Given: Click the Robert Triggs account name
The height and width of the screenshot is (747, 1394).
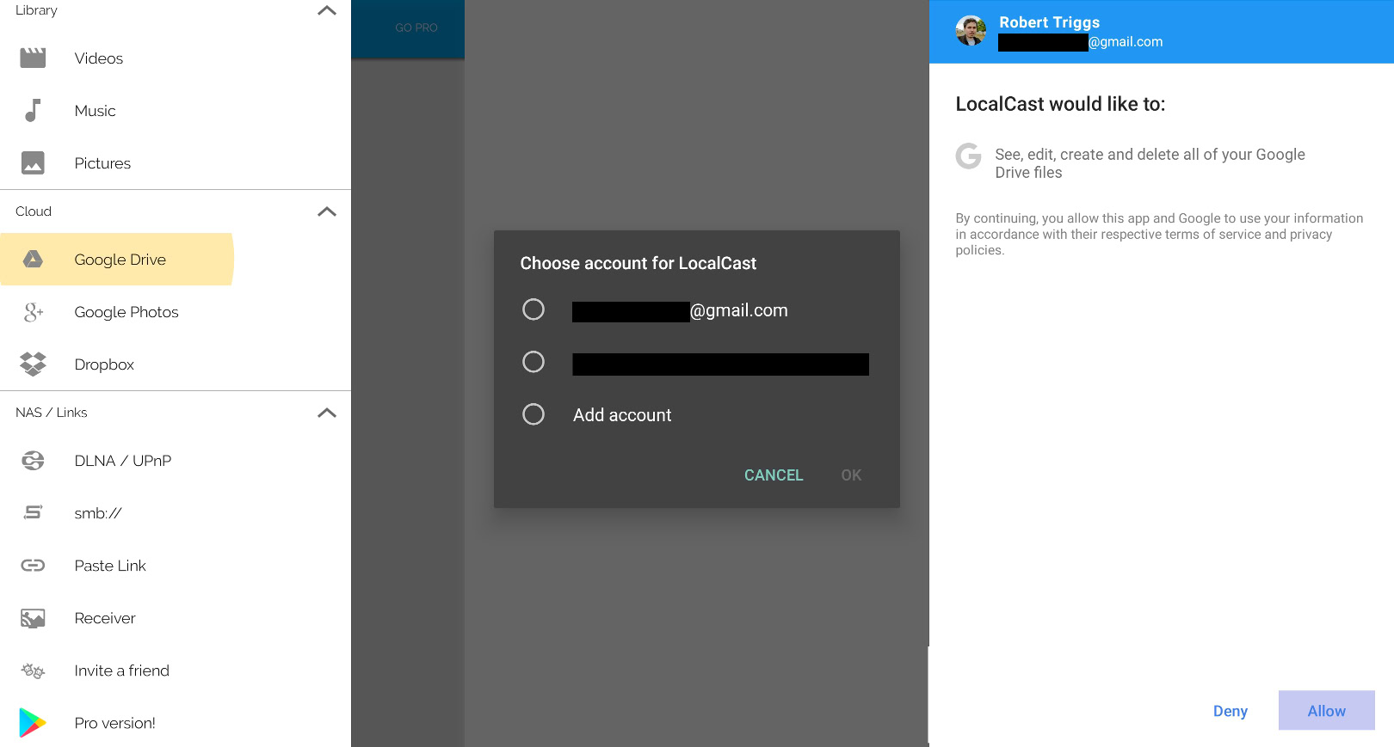Looking at the screenshot, I should coord(1049,22).
